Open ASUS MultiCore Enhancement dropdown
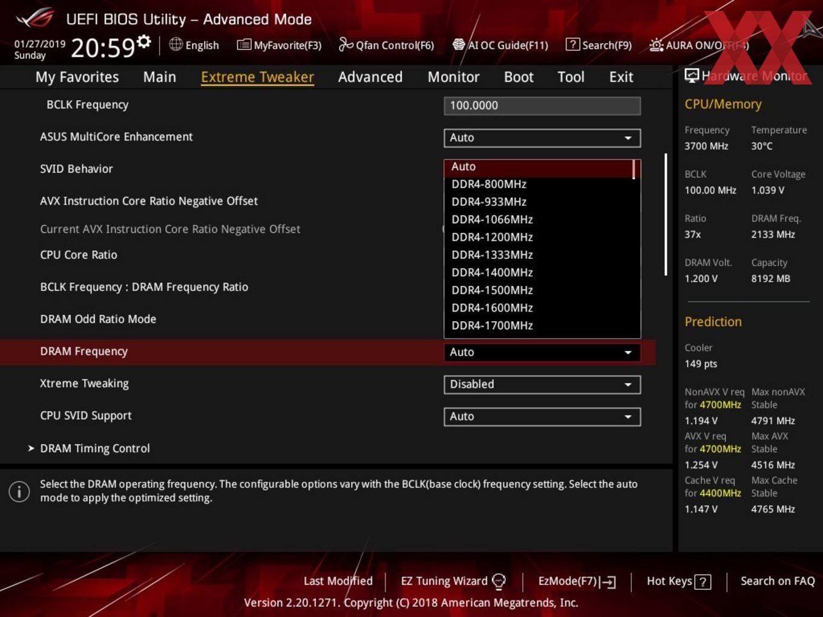823x617 pixels. [x=542, y=138]
